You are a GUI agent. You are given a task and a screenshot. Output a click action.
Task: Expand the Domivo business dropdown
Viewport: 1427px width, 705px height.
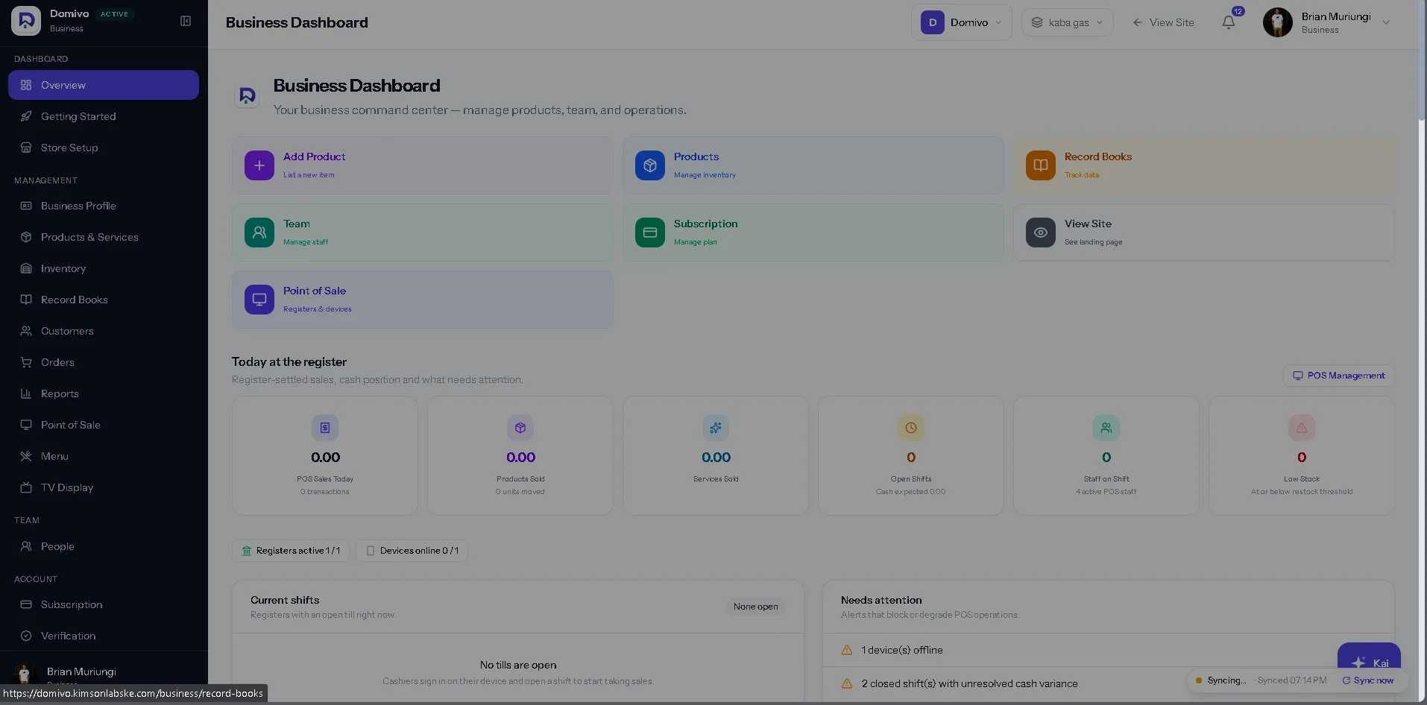click(x=962, y=22)
